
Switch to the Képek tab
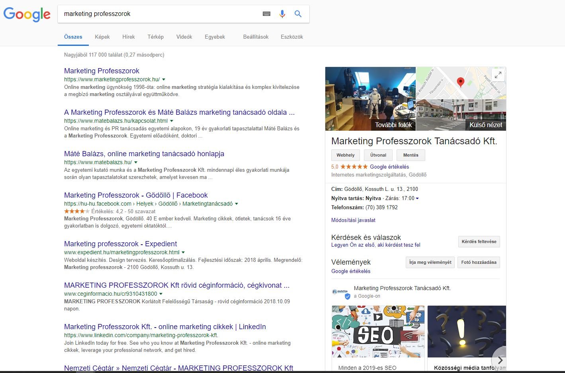[102, 37]
